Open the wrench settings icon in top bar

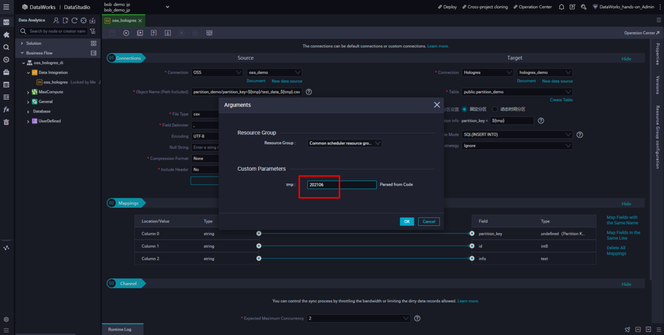coord(583,7)
